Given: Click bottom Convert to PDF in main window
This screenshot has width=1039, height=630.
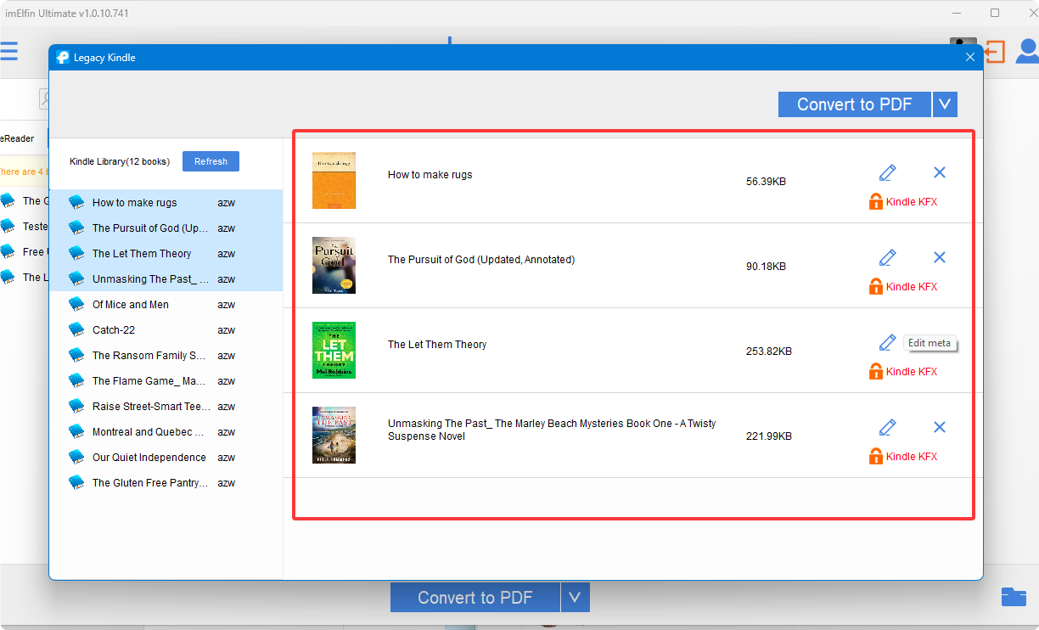Looking at the screenshot, I should 475,598.
